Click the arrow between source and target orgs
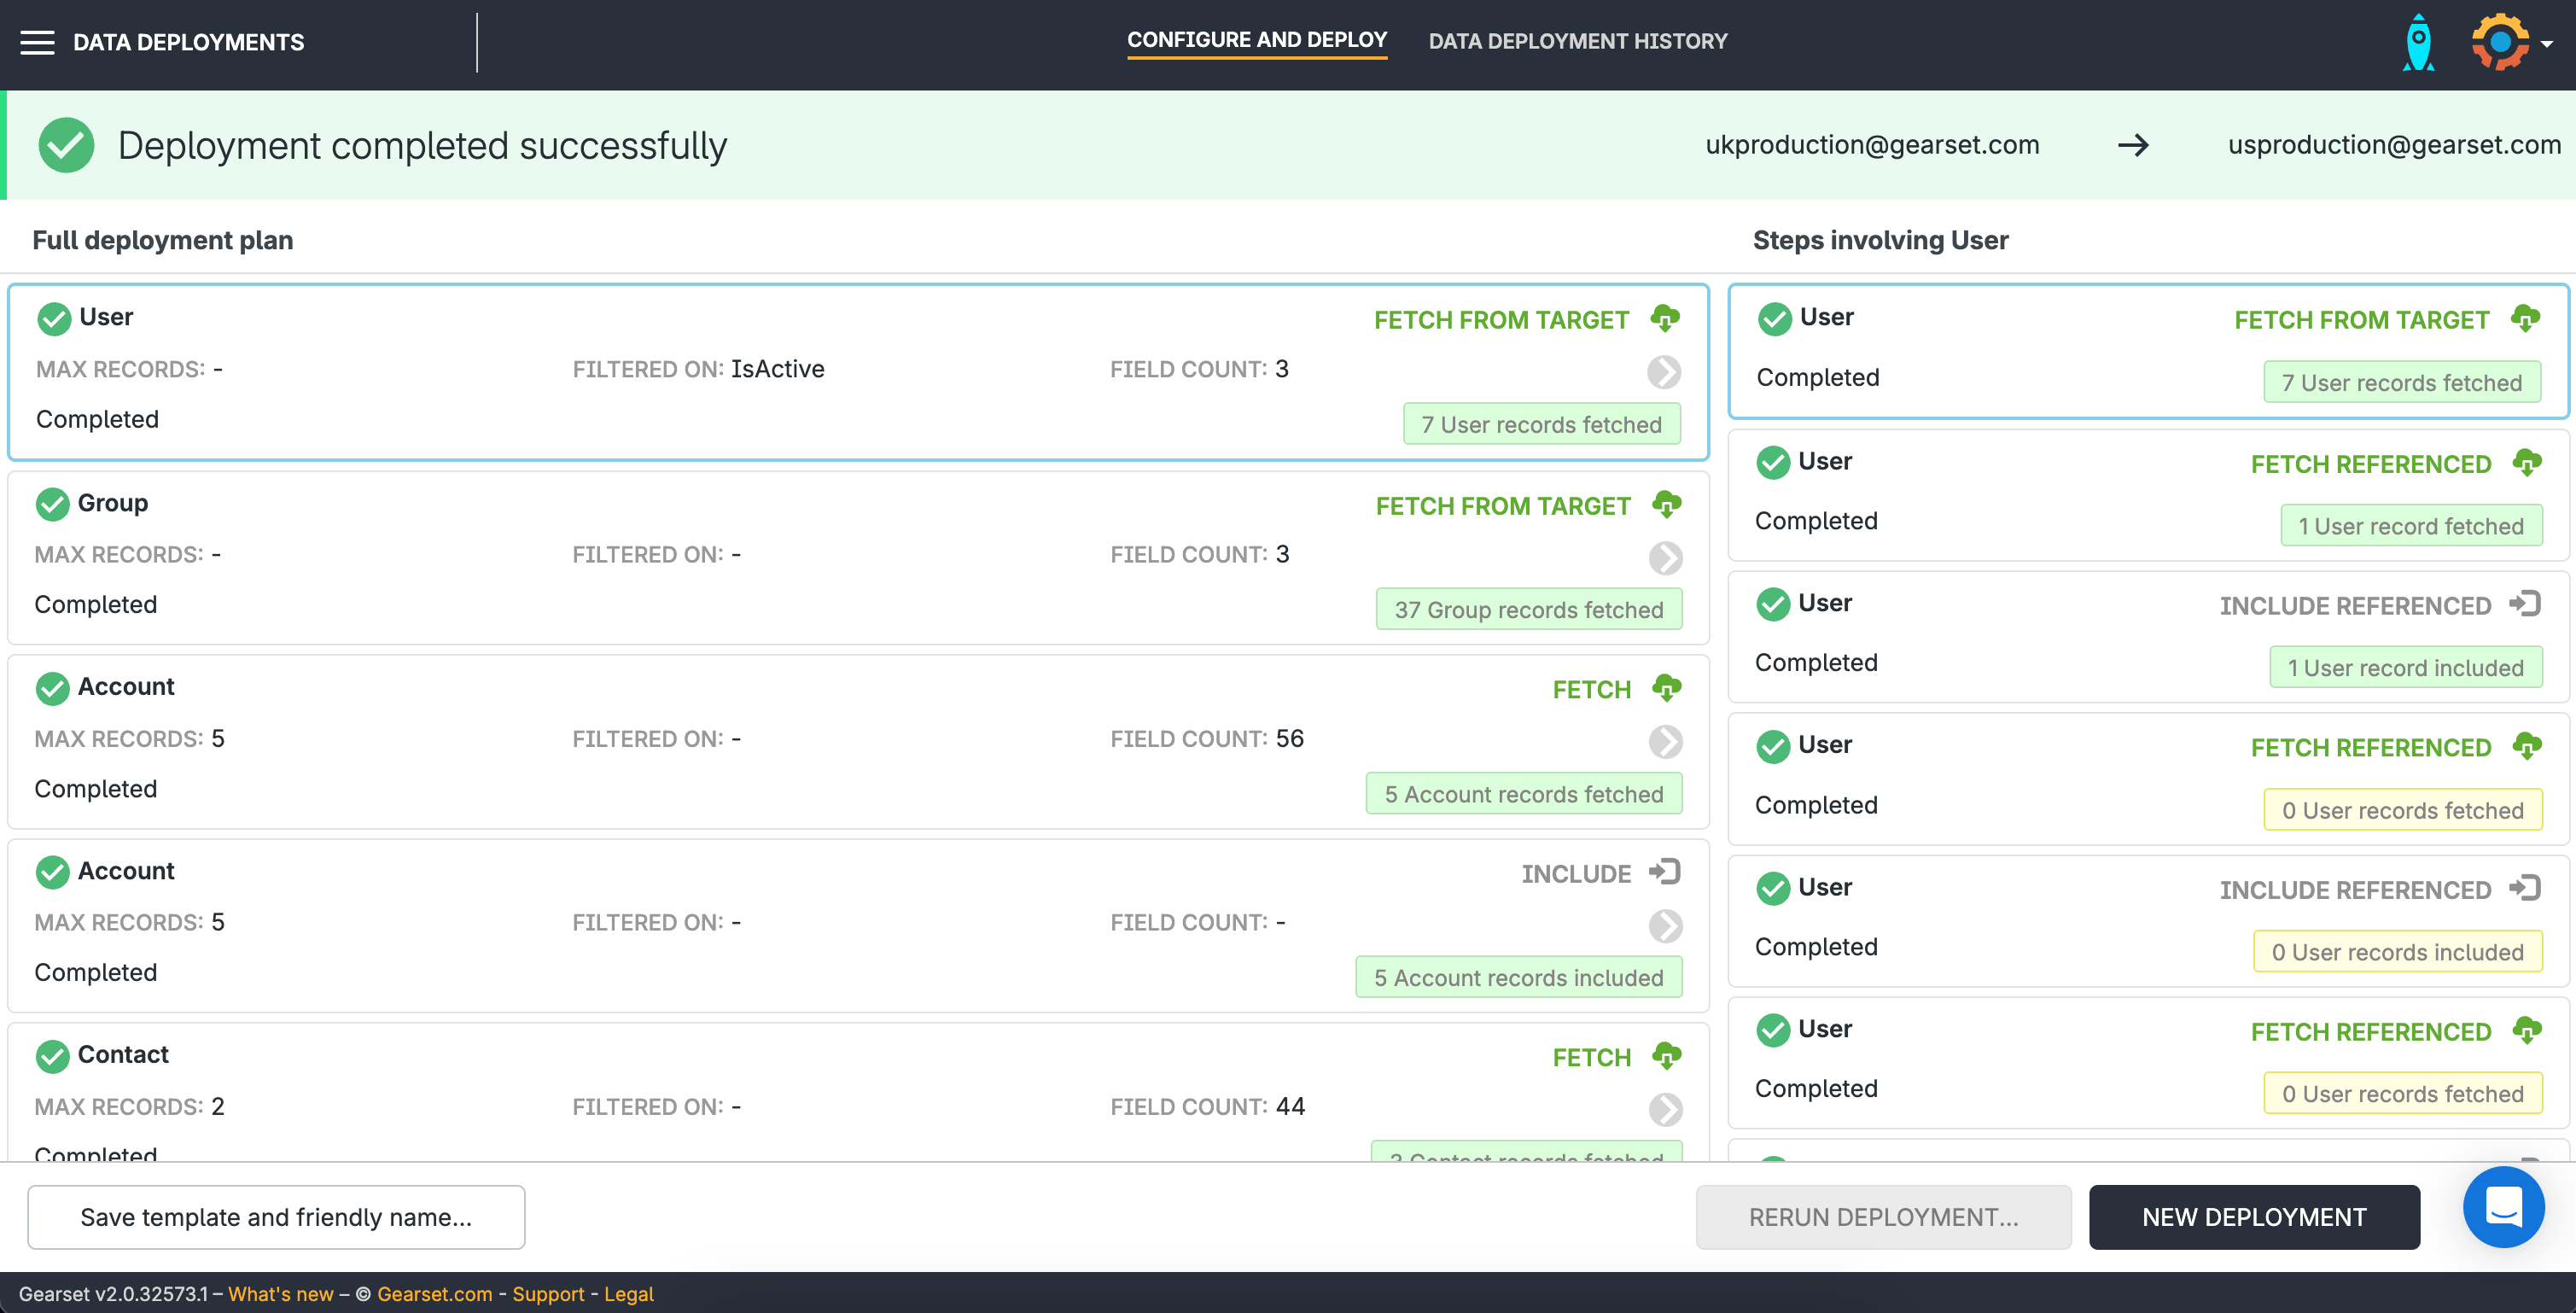 2133,145
